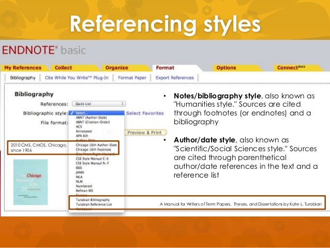Open Export References link

coord(175,78)
